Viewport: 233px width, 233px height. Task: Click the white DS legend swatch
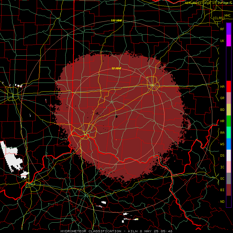(x=229, y=155)
